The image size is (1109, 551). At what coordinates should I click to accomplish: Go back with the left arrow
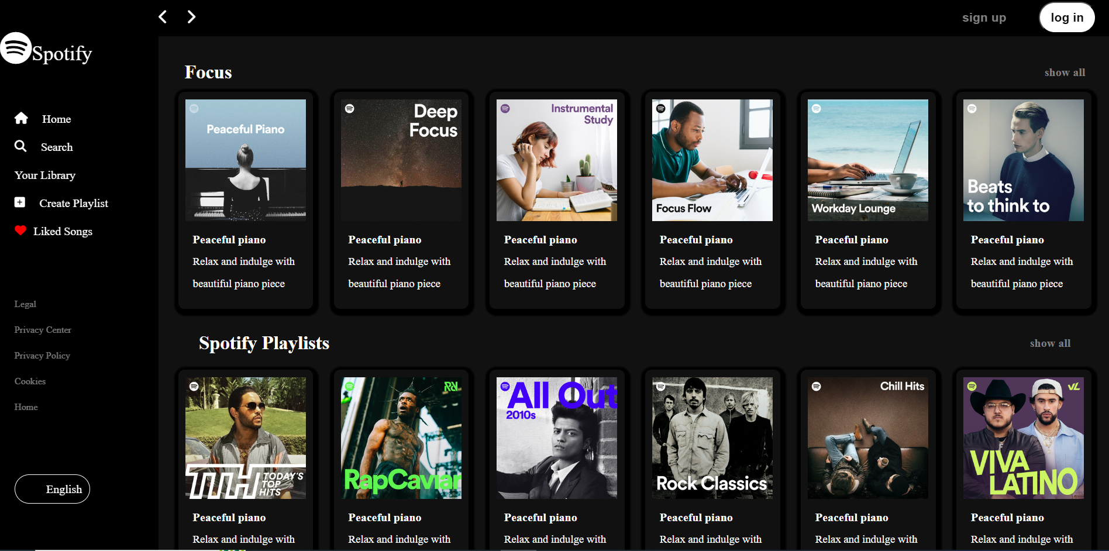click(163, 17)
